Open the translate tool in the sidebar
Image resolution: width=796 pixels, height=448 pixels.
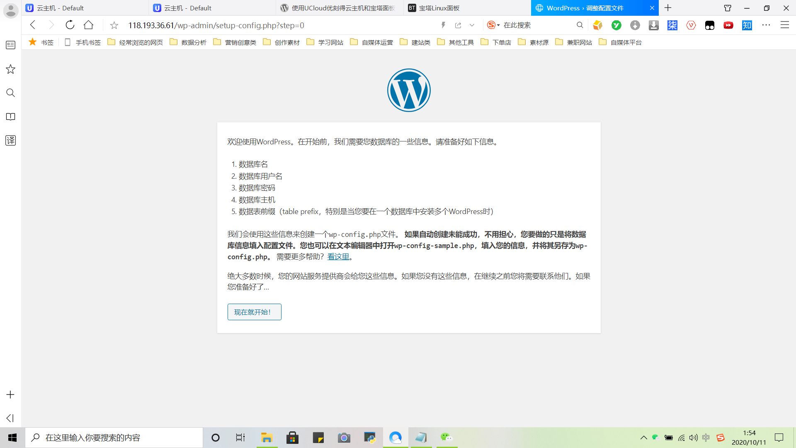tap(11, 140)
